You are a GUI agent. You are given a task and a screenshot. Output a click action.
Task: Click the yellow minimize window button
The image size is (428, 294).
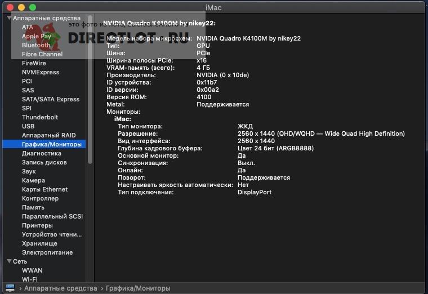click(x=21, y=7)
